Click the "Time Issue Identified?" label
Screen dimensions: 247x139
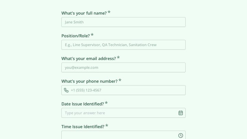pyautogui.click(x=83, y=127)
